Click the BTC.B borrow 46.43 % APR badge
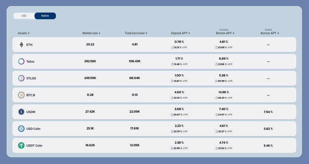The height and width of the screenshot is (164, 309). tap(224, 98)
